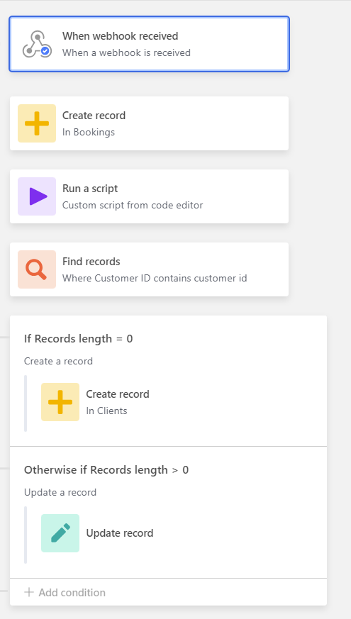Select the When webhook received trigger card
This screenshot has width=351, height=619.
click(x=149, y=44)
